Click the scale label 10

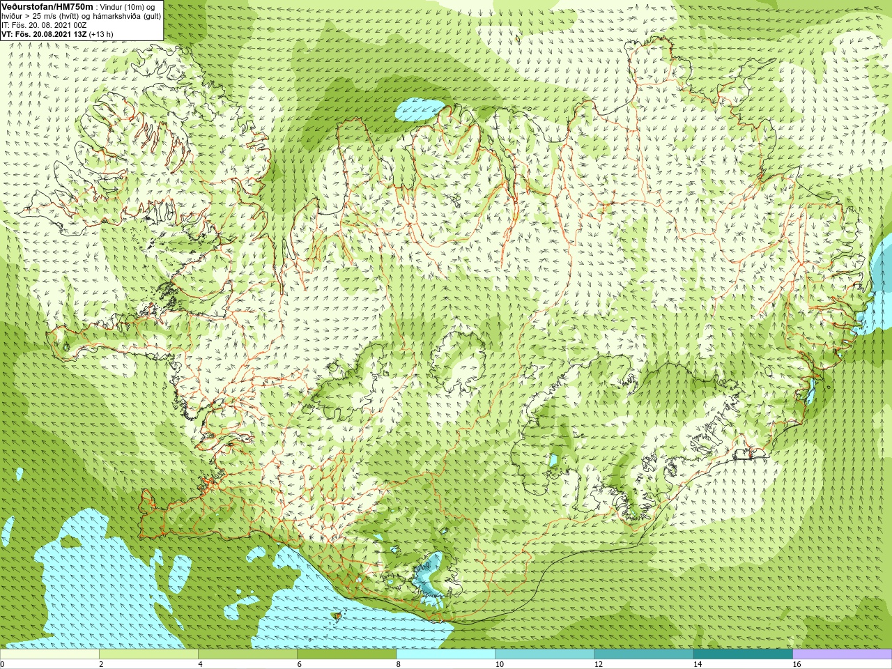click(500, 664)
